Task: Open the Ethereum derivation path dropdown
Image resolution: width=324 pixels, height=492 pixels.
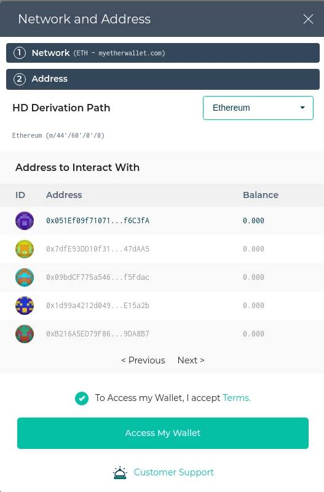Action: click(258, 108)
